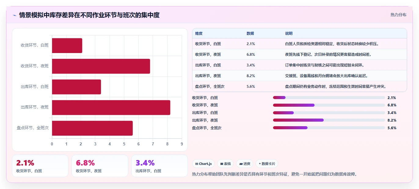Click the 出库环节，白班 progress bar
The image size is (419, 189).
(x=329, y=113)
